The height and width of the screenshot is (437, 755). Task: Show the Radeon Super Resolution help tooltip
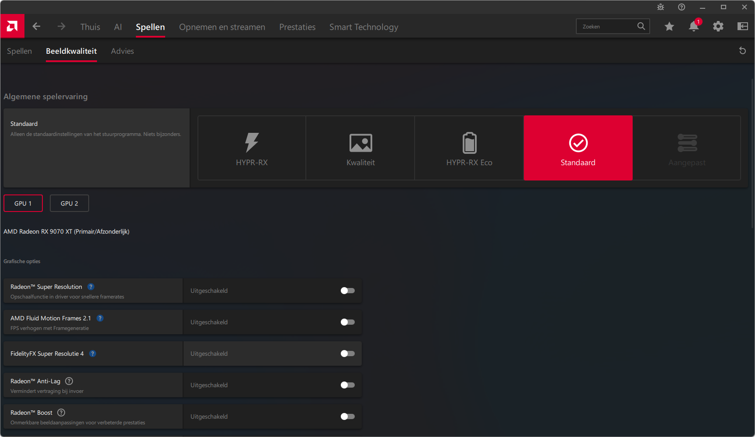[x=91, y=287]
